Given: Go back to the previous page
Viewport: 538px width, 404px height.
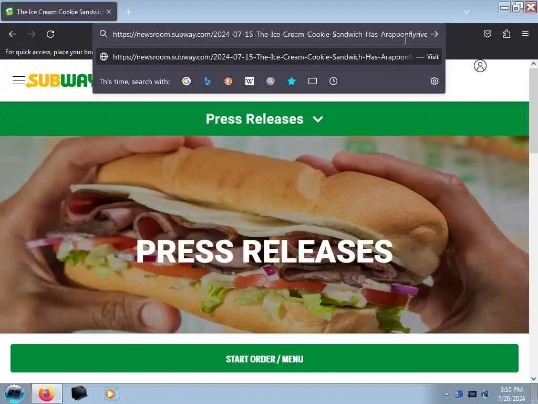Looking at the screenshot, I should click(13, 34).
